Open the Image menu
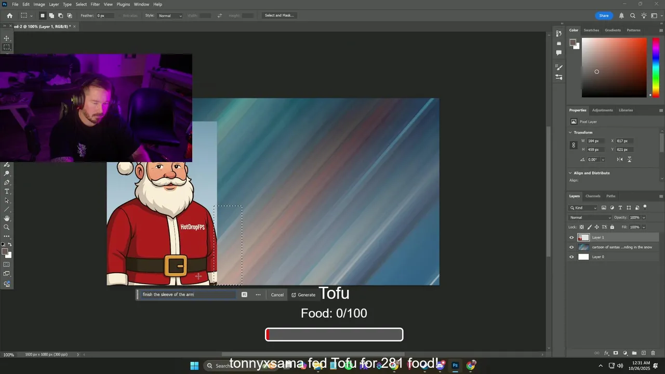665x374 pixels. click(x=39, y=4)
